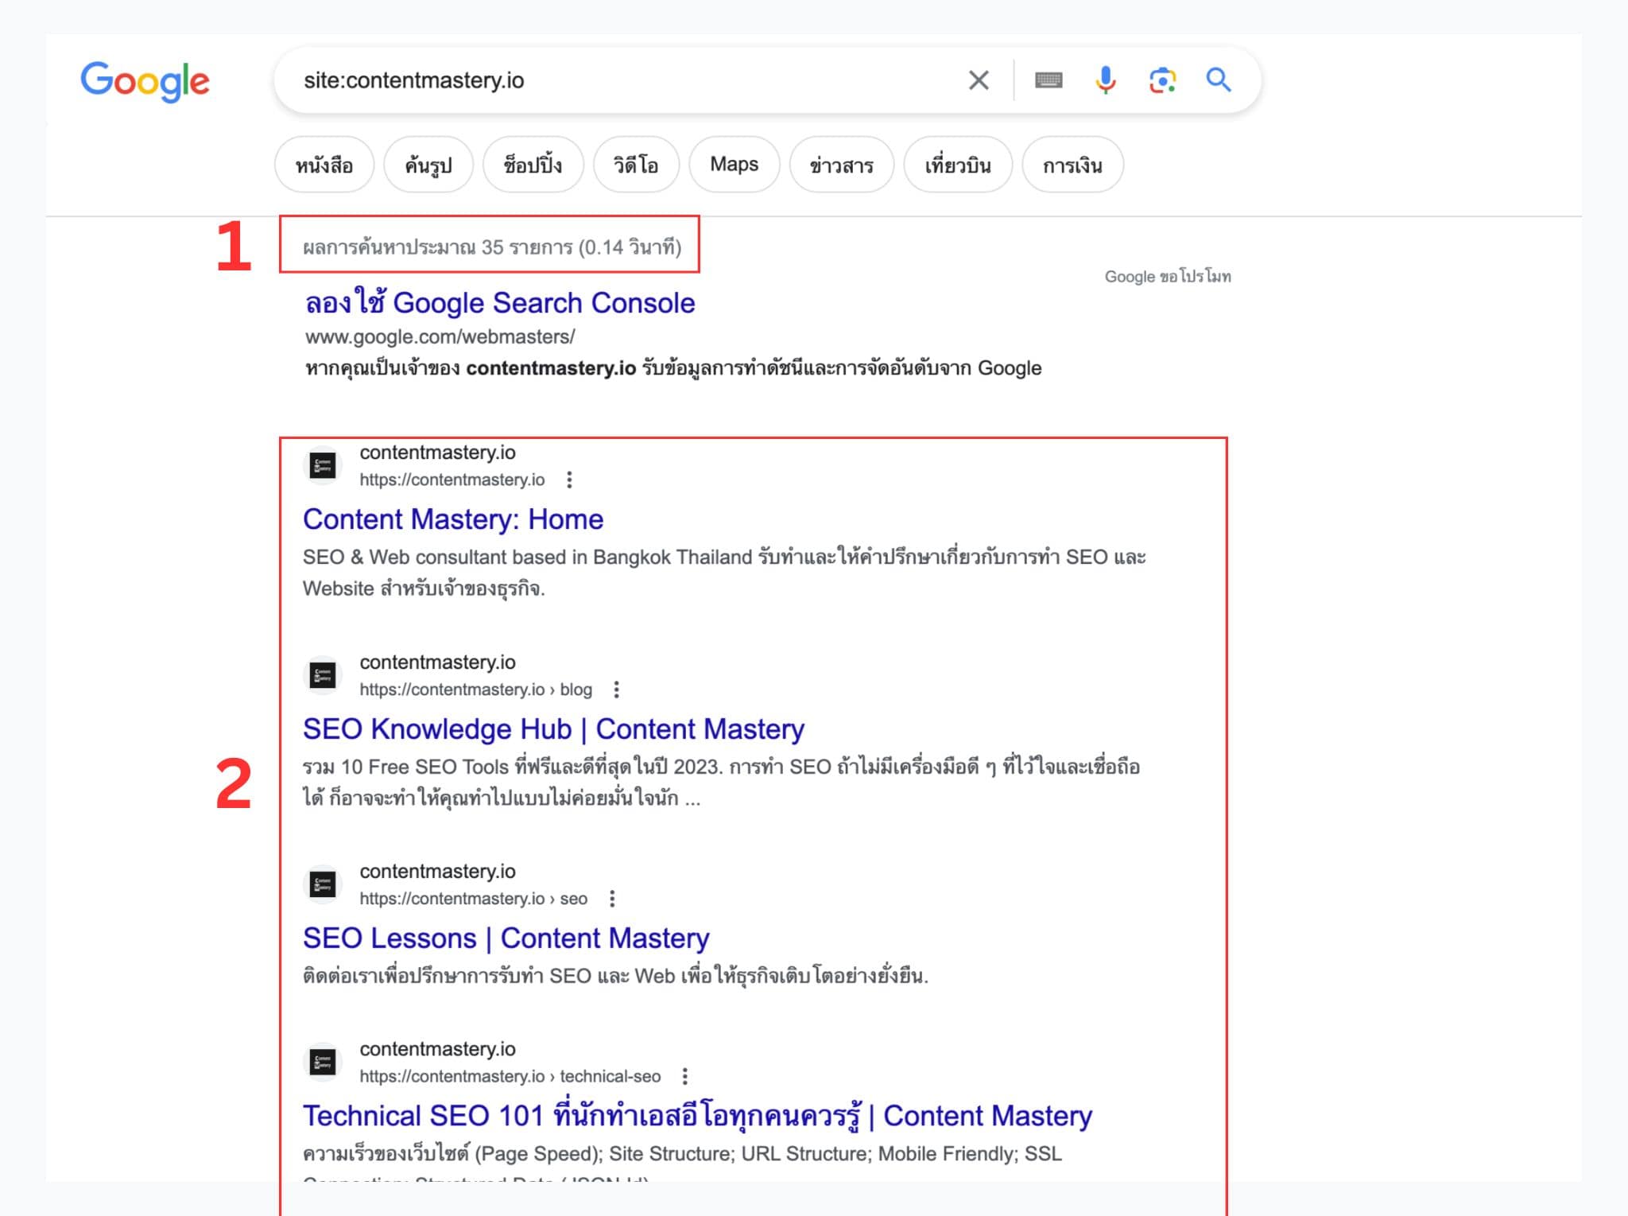The height and width of the screenshot is (1216, 1628).
Task: Click the www.google.com/webmasters/ URL text
Action: [440, 337]
